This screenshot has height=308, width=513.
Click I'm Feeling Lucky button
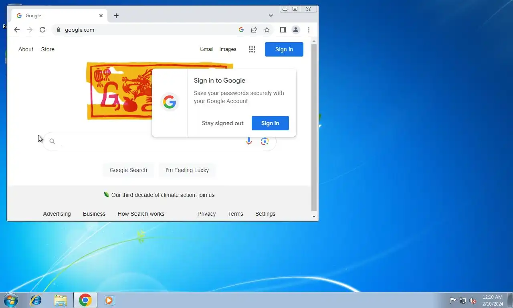(187, 170)
